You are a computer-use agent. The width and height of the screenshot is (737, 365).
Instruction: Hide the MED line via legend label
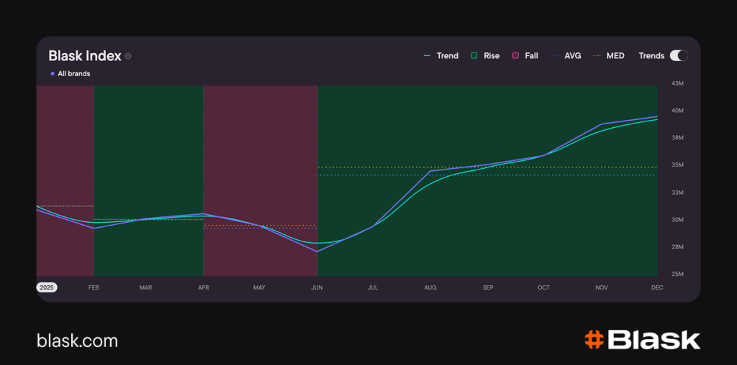[x=615, y=56]
